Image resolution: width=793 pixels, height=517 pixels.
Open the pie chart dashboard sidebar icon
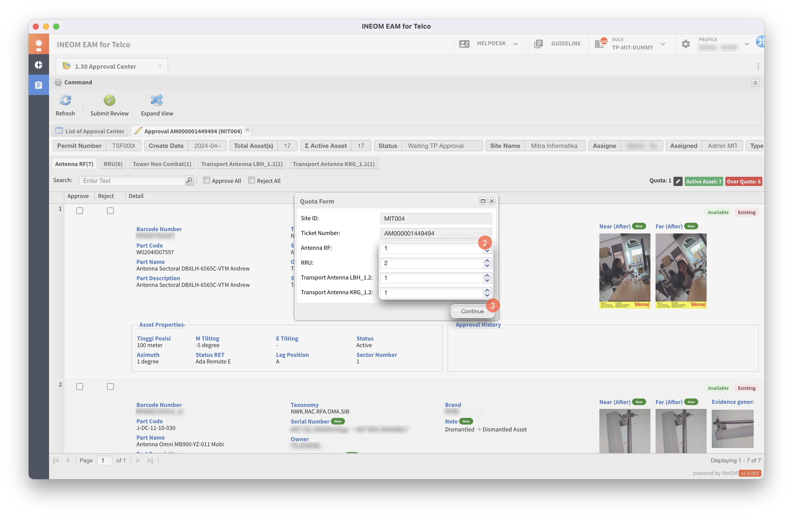click(39, 65)
